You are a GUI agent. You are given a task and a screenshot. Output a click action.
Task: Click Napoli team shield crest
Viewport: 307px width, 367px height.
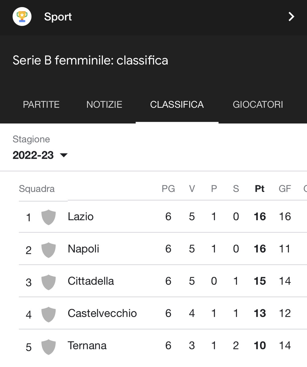pyautogui.click(x=48, y=250)
